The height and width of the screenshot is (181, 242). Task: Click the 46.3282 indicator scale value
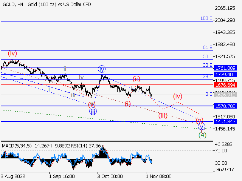pyautogui.click(x=223, y=144)
